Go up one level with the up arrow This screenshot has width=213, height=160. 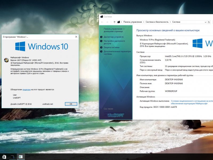pos(114,22)
